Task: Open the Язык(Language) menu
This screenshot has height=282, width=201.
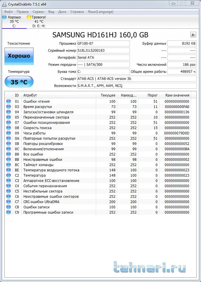Action: [100, 12]
